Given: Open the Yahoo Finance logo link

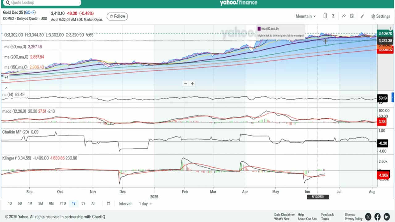Looking at the screenshot, I should click(239, 3).
